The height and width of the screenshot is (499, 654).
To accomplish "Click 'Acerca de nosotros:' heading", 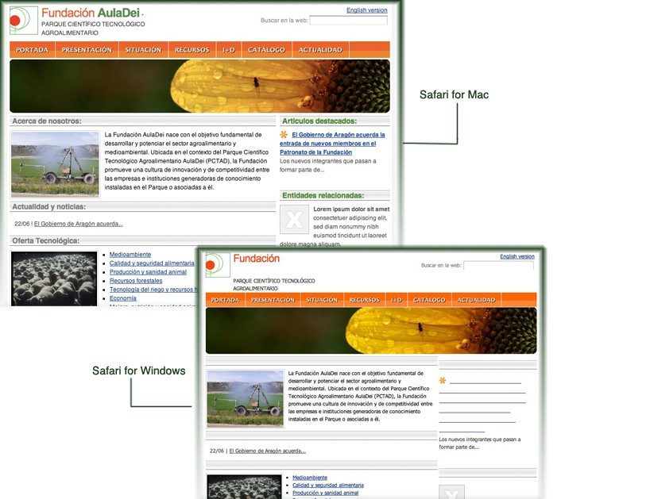I will 47,121.
